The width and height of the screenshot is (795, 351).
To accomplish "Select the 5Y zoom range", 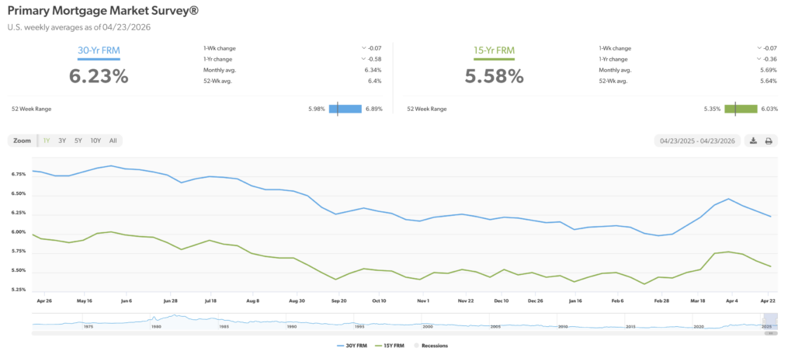I will tap(78, 141).
